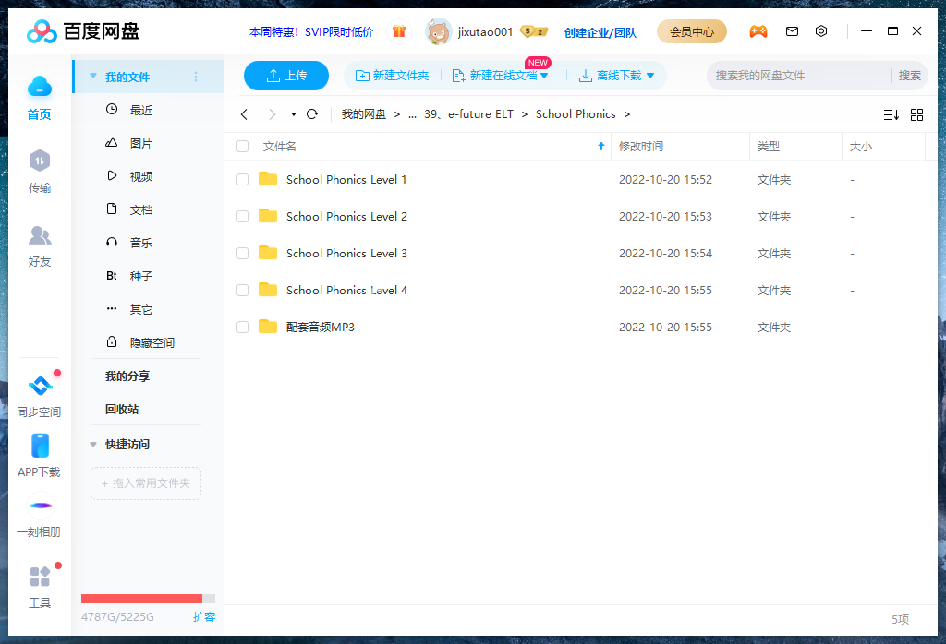
Task: Click the red storage usage bar
Action: coord(141,598)
